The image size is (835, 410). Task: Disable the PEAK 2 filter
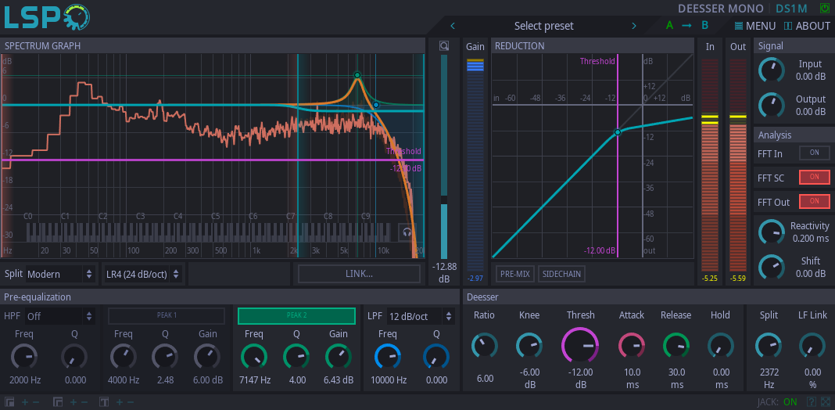296,315
